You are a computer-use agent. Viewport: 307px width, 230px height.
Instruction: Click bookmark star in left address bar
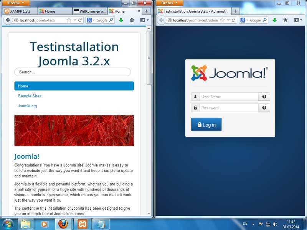click(69, 20)
